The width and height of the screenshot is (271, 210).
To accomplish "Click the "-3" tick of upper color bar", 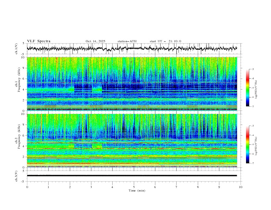I will pos(252,69).
